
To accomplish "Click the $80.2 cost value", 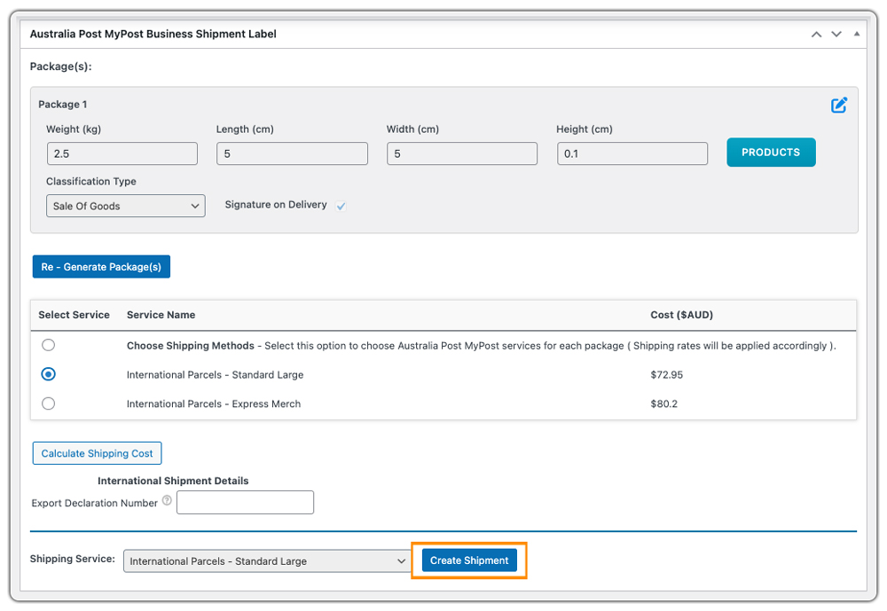I will 663,404.
